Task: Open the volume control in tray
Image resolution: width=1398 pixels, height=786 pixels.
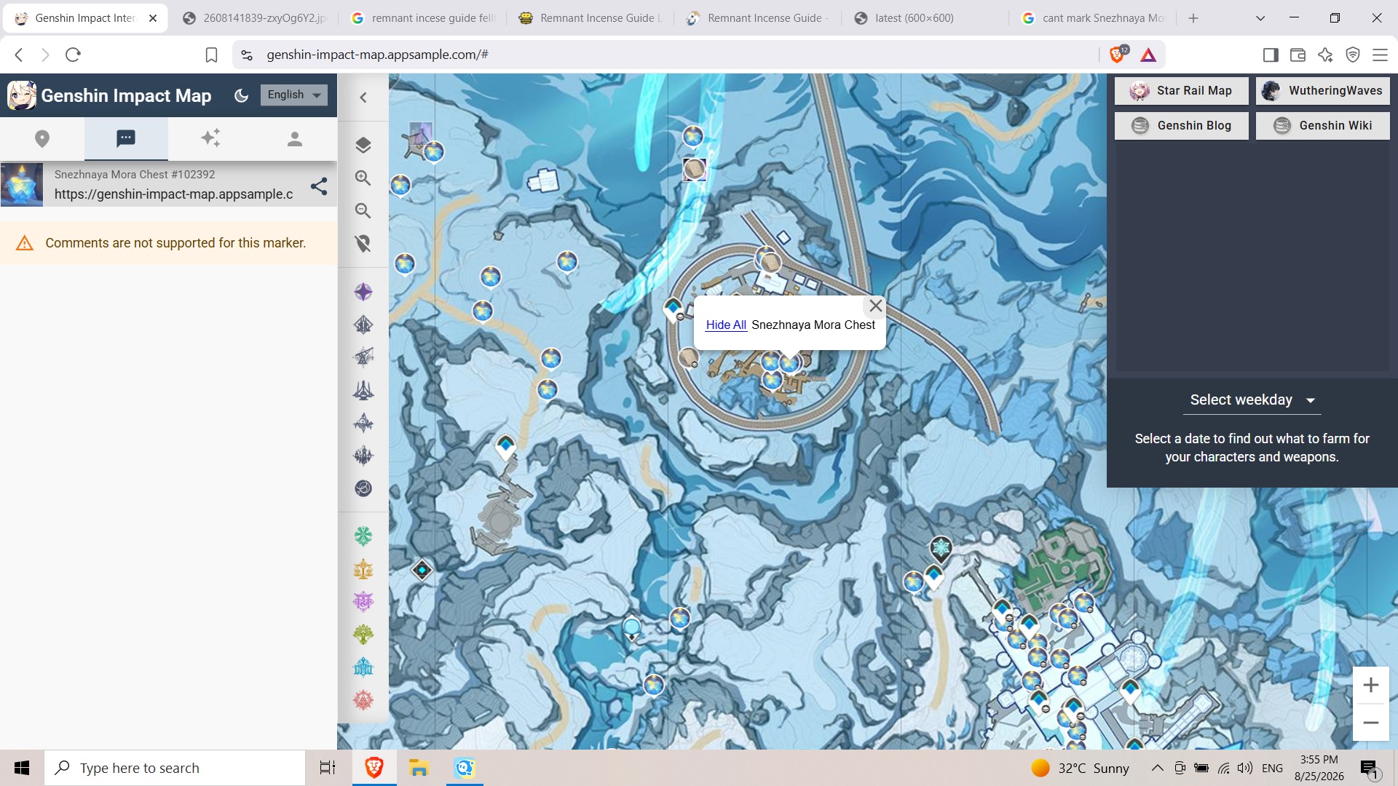Action: click(1245, 768)
